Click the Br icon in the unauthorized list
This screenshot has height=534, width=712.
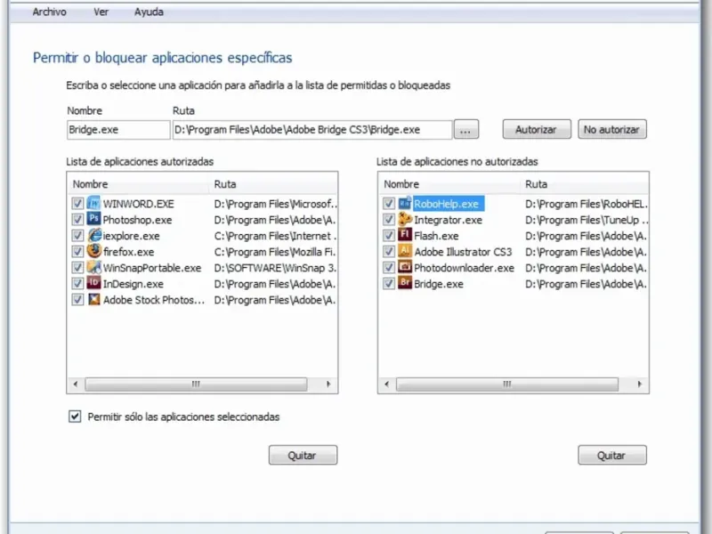[x=405, y=283]
